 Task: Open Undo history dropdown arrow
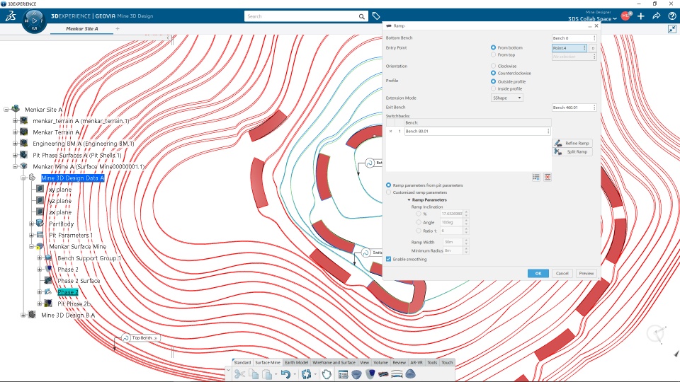point(294,374)
